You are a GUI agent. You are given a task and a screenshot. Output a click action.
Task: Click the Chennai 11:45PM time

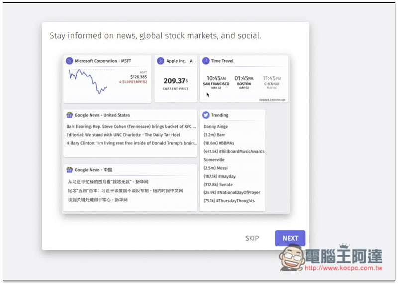tap(272, 78)
